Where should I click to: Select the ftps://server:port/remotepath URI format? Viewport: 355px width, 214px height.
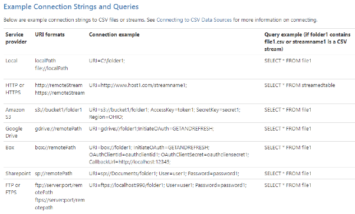coord(60,204)
